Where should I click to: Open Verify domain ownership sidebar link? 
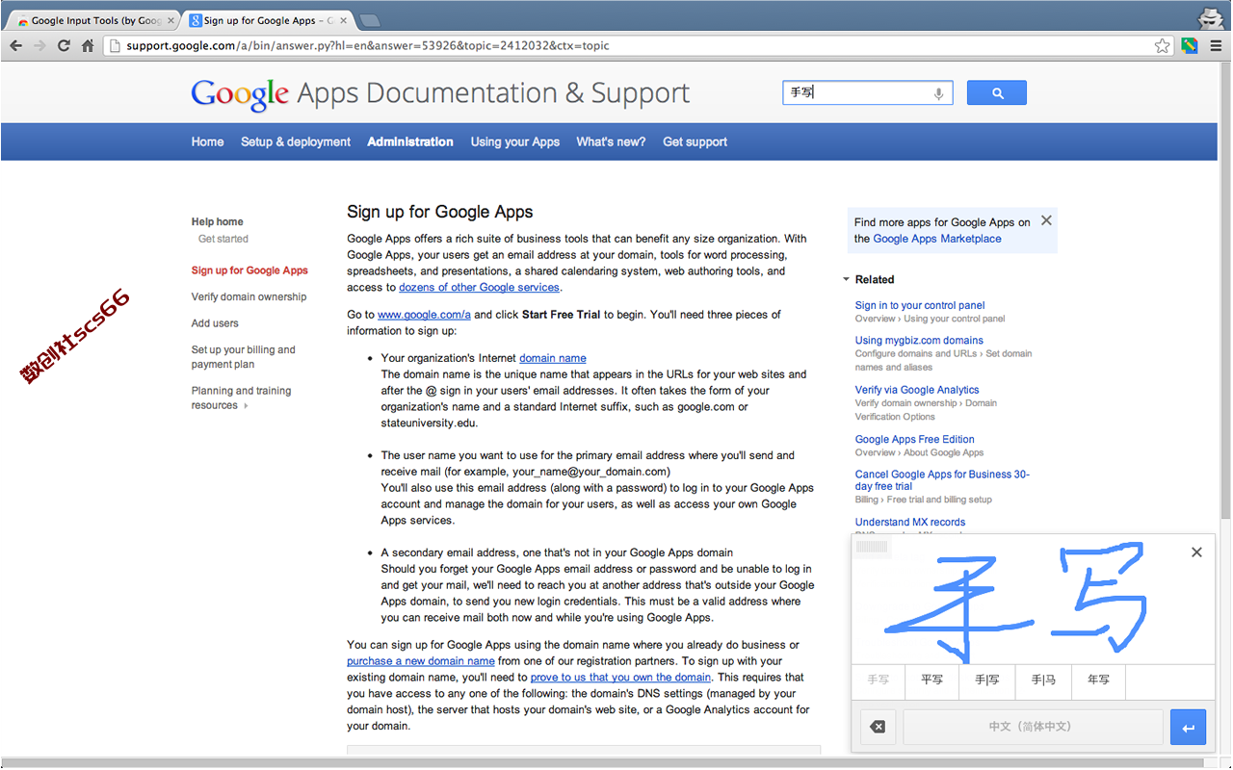pyautogui.click(x=249, y=296)
